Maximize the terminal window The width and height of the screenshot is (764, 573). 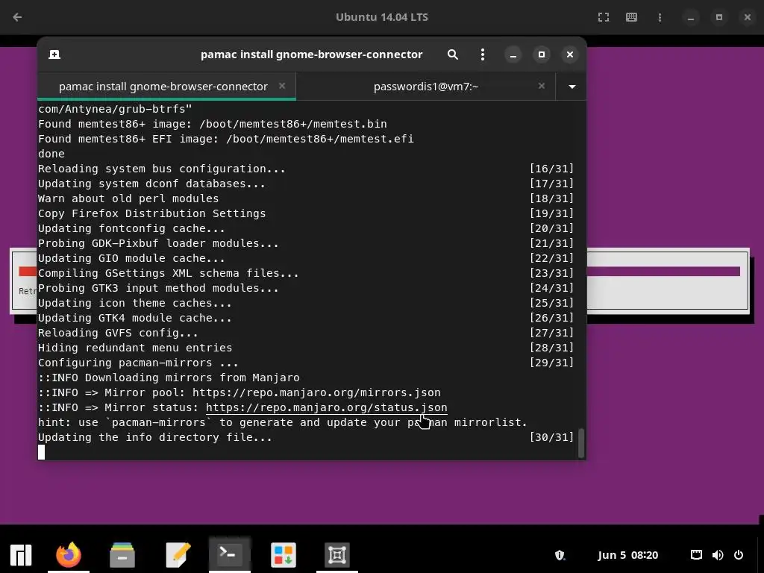coord(542,54)
